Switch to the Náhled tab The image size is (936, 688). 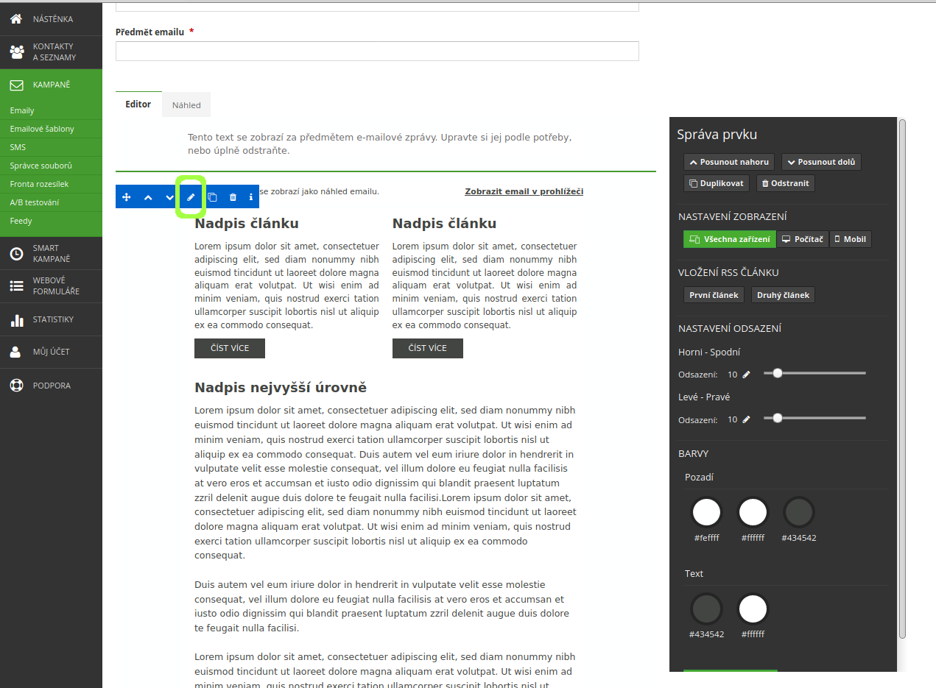(x=186, y=105)
